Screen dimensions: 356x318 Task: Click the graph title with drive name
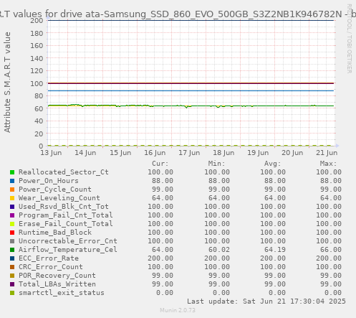pos(178,14)
